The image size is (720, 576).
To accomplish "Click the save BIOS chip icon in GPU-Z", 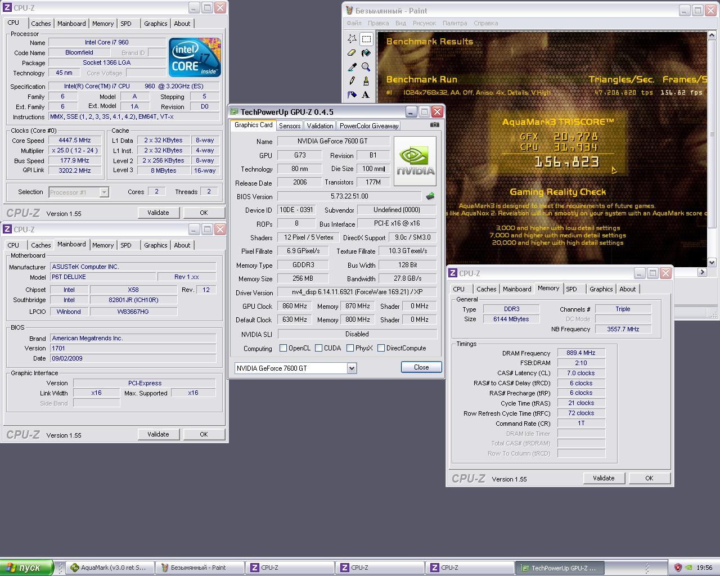I will coord(430,196).
